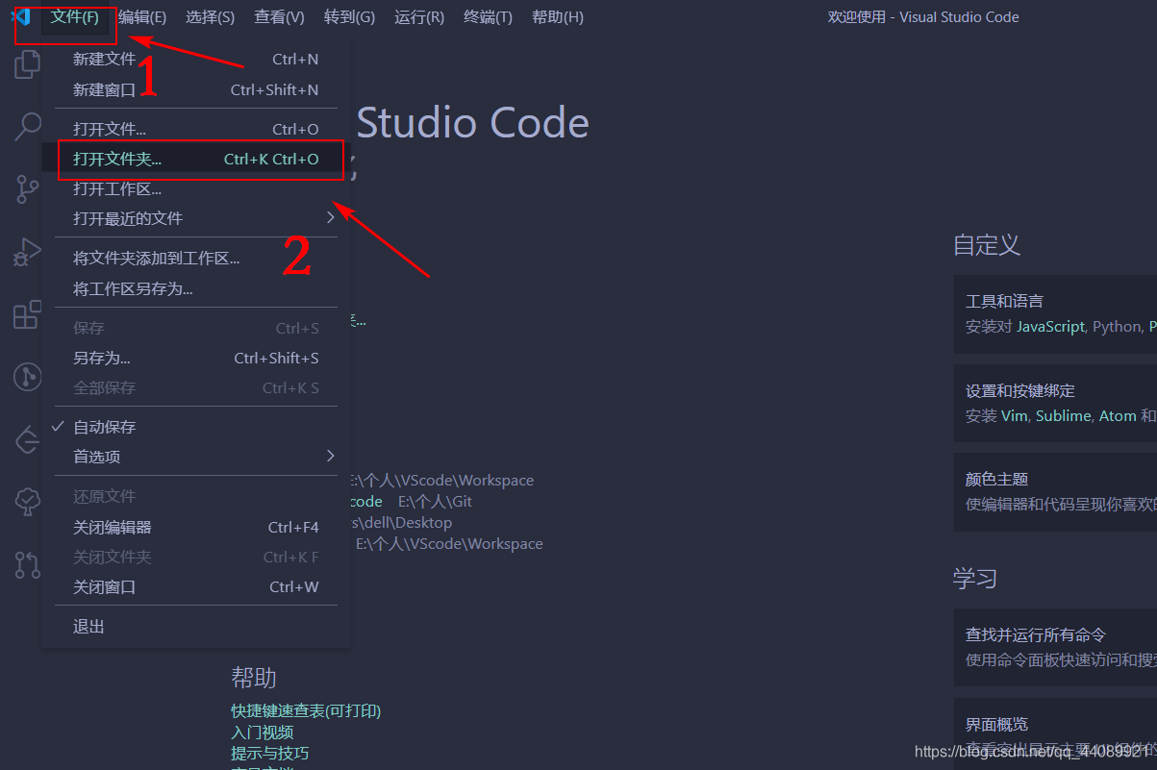Choose 关闭窗口 menu entry
Image resolution: width=1157 pixels, height=770 pixels.
pyautogui.click(x=196, y=587)
